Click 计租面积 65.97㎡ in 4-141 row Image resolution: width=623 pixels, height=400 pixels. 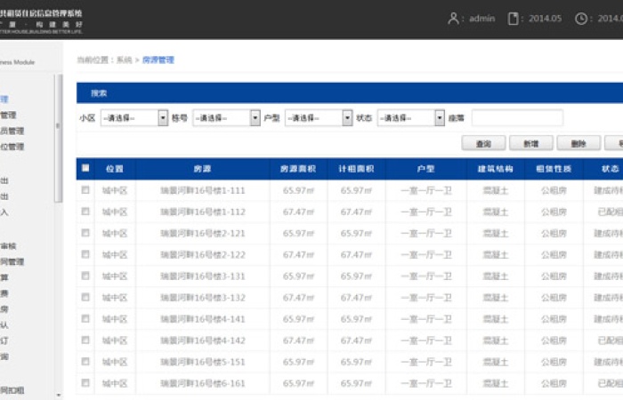[x=356, y=319]
